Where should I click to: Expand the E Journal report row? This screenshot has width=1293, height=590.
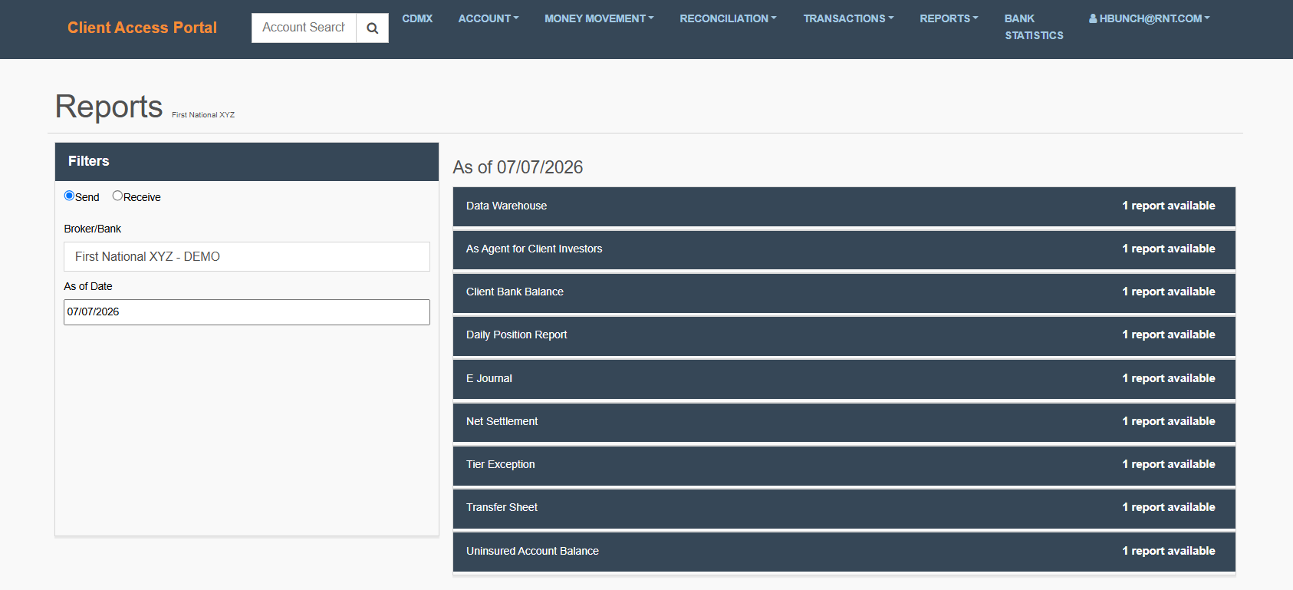pos(844,379)
